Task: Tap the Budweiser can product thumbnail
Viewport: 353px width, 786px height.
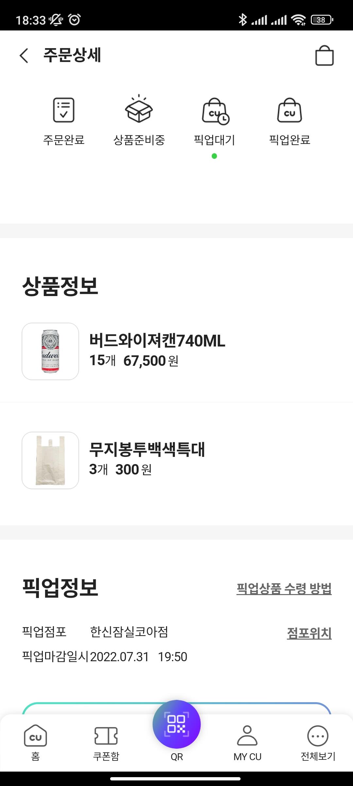Action: (50, 351)
